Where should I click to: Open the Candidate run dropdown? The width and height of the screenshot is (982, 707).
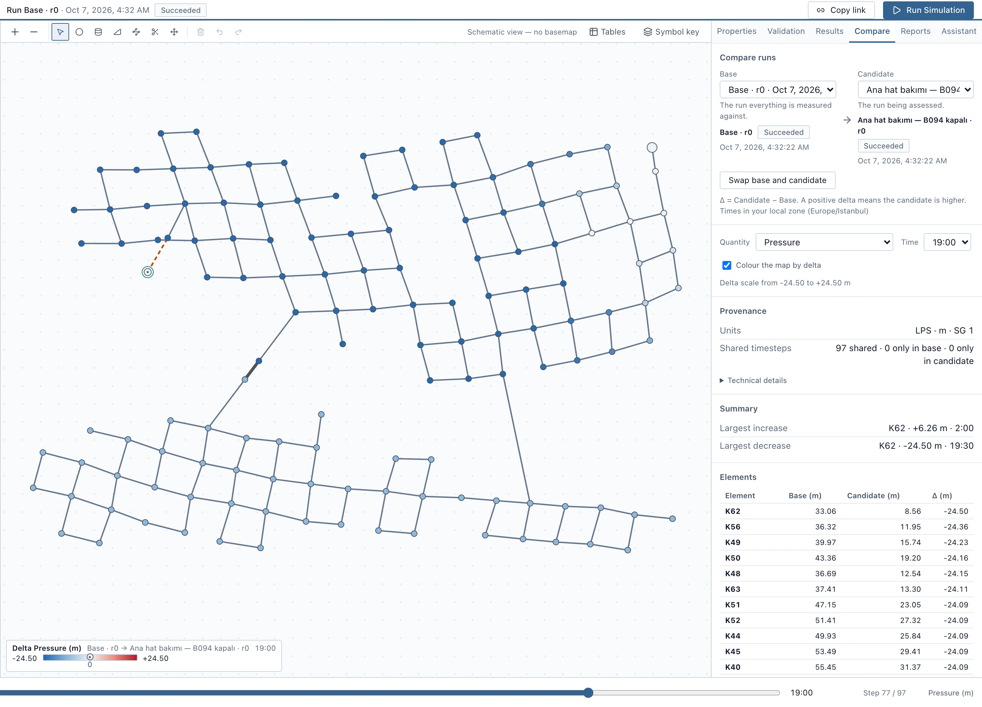915,89
